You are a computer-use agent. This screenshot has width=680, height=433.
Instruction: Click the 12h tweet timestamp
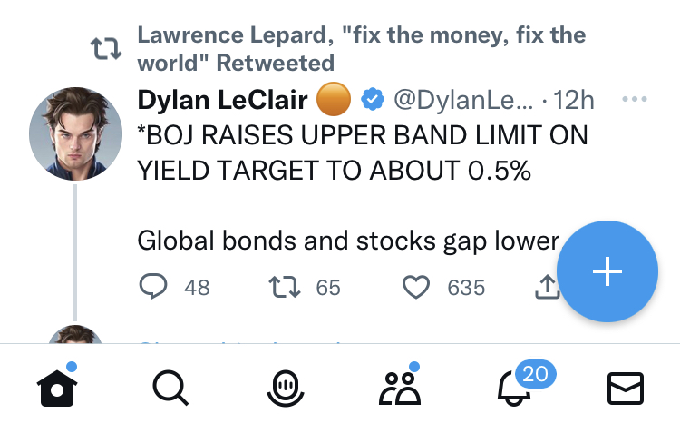pos(573,99)
